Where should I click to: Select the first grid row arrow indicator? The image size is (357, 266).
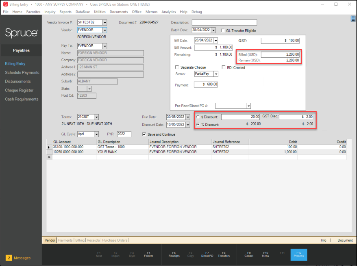tap(49, 147)
